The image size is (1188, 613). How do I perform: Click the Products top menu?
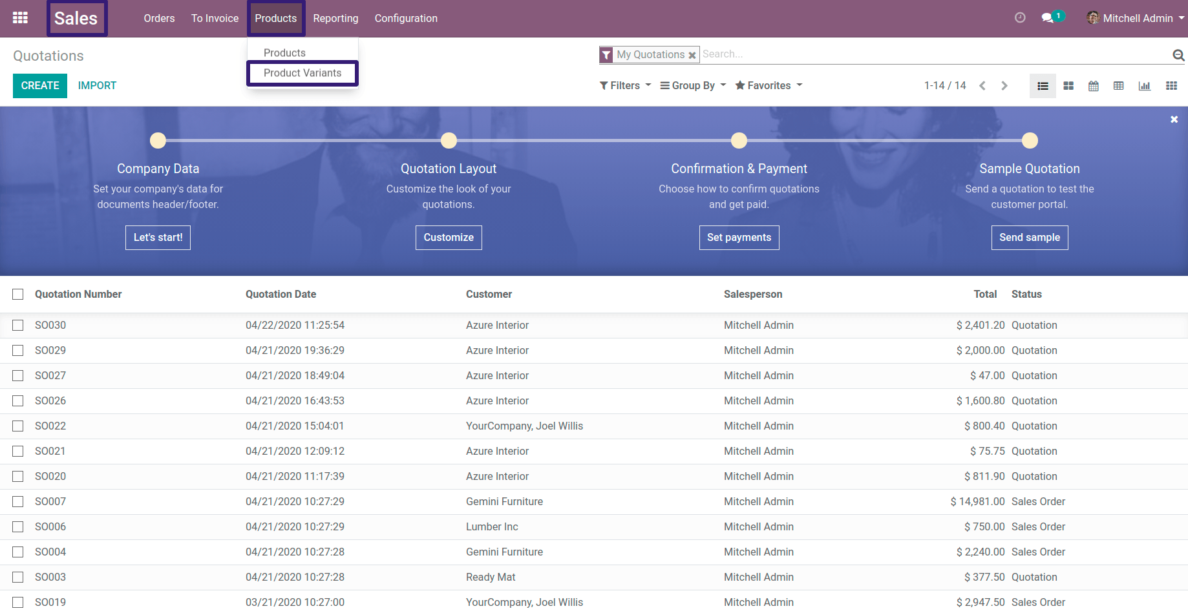[x=276, y=18]
